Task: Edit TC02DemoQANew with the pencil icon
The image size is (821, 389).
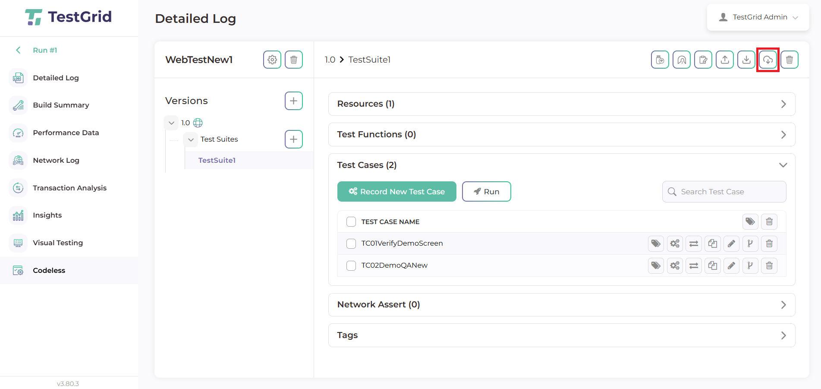Action: tap(731, 266)
